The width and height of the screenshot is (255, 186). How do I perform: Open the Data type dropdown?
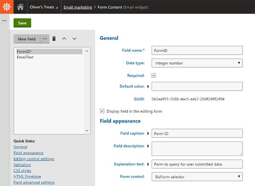coord(197,63)
